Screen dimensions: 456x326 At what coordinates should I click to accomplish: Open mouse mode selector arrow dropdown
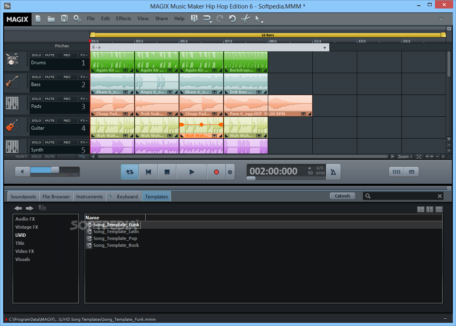262,22
